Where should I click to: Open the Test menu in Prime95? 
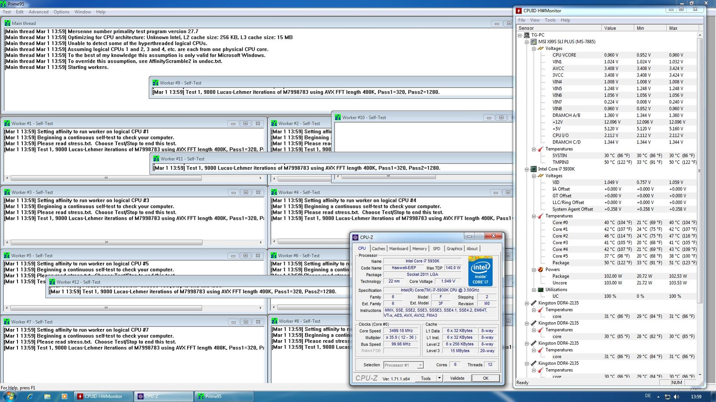(7, 12)
